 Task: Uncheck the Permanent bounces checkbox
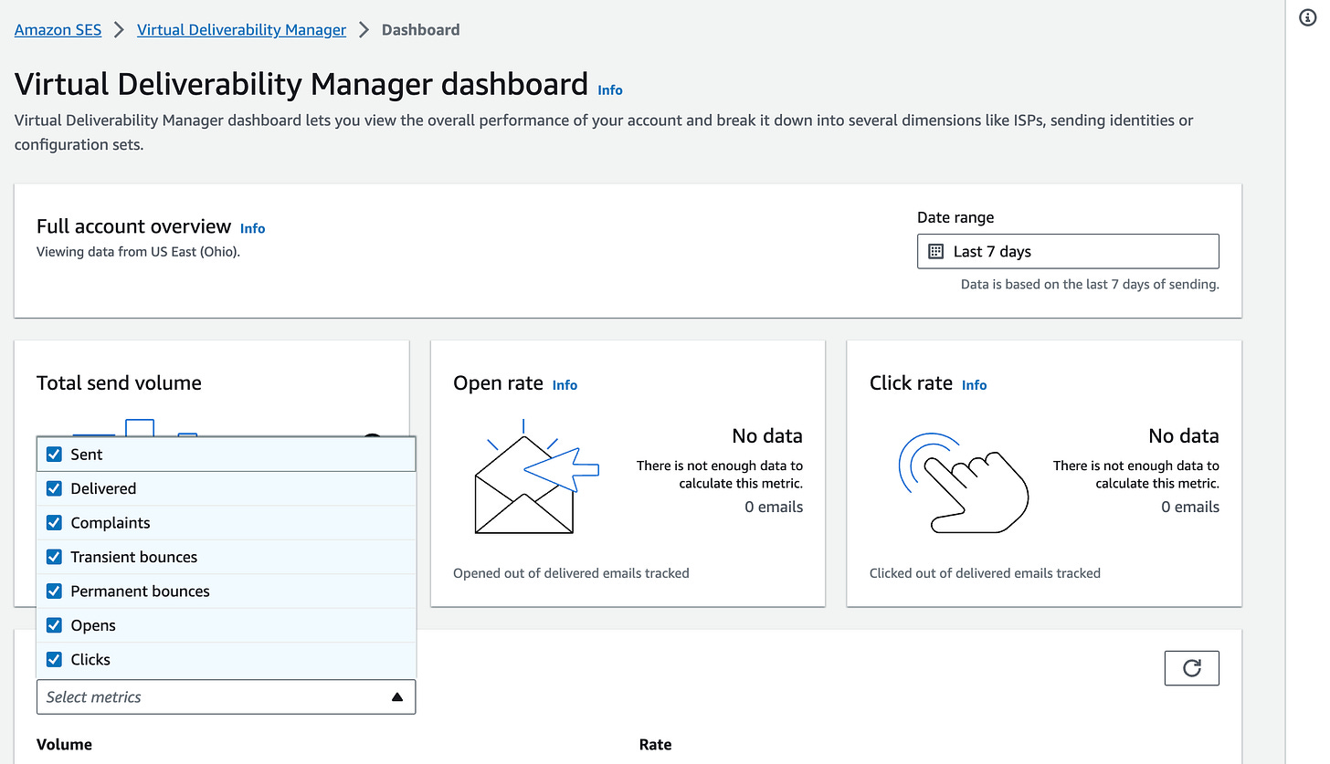(x=54, y=591)
